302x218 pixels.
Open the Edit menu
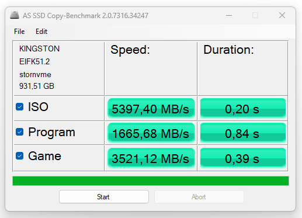41,32
